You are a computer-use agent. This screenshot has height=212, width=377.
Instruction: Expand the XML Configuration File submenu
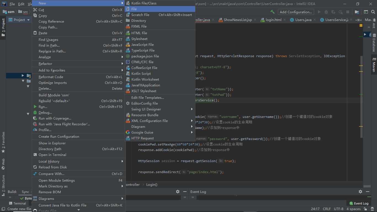[160, 121]
